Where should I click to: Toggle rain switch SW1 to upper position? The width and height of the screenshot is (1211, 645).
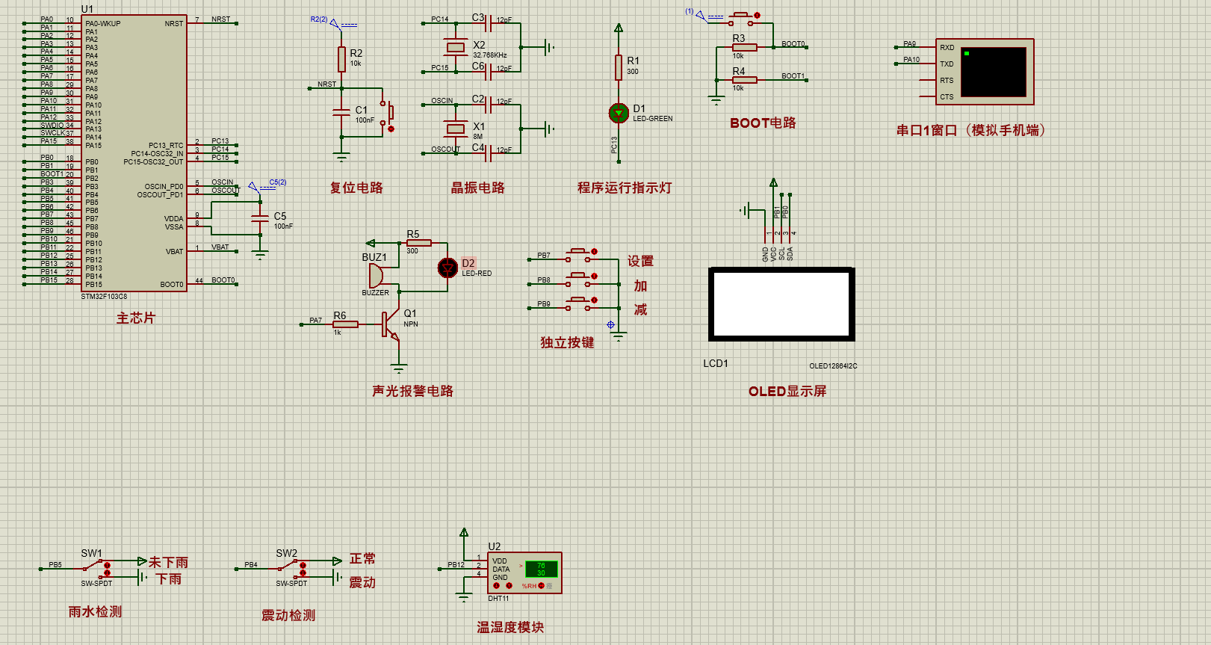(x=107, y=564)
